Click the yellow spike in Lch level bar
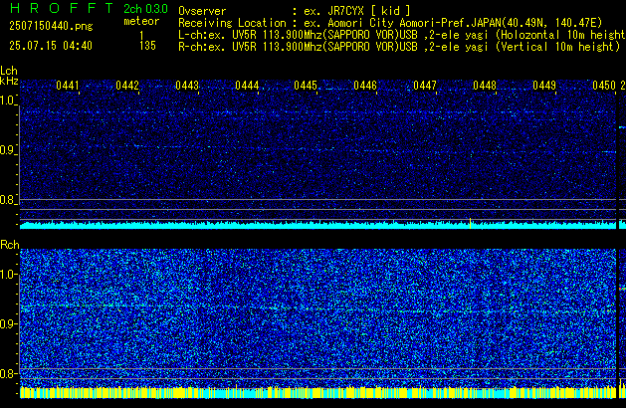The width and height of the screenshot is (626, 408). pos(471,223)
